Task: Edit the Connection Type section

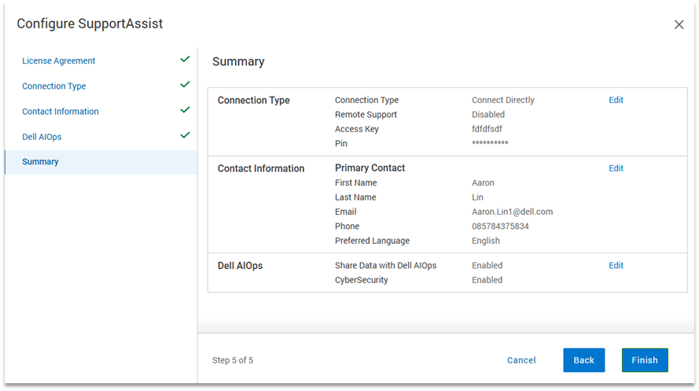Action: 616,100
